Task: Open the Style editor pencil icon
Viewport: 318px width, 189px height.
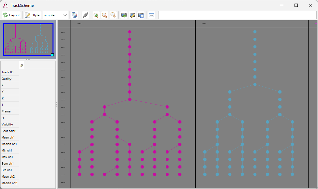Action: (x=28, y=15)
